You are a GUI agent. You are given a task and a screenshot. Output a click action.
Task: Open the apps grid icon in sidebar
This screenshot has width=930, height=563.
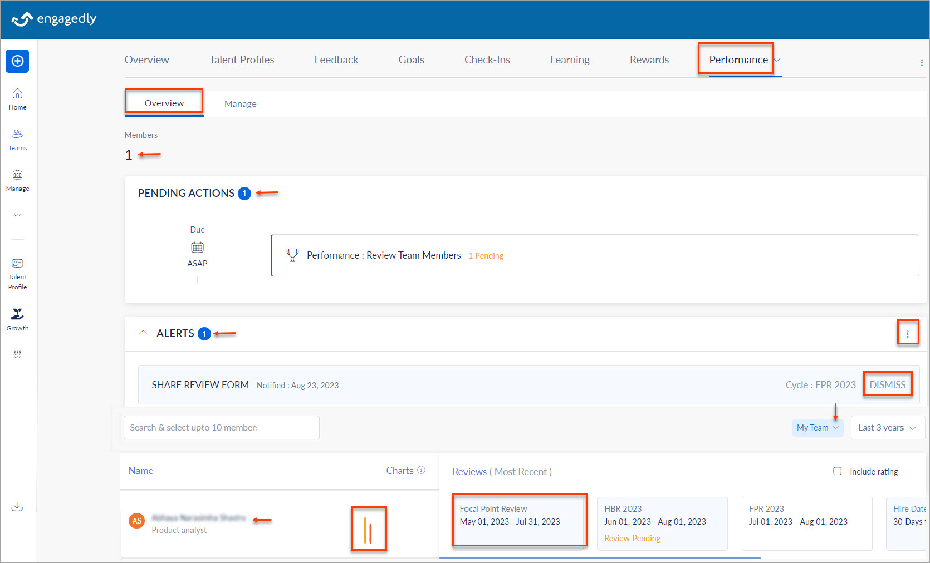coord(17,354)
